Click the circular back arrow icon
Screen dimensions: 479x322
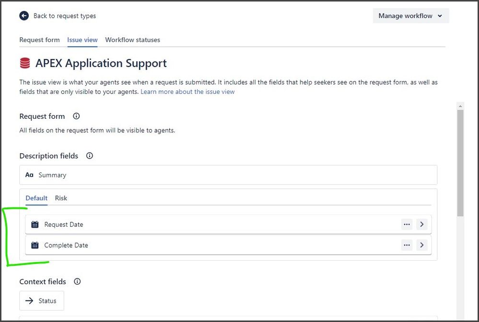tap(23, 15)
